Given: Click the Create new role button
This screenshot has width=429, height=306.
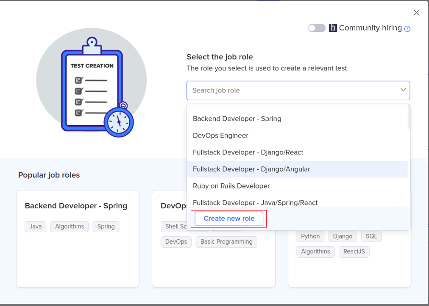Looking at the screenshot, I should [229, 219].
